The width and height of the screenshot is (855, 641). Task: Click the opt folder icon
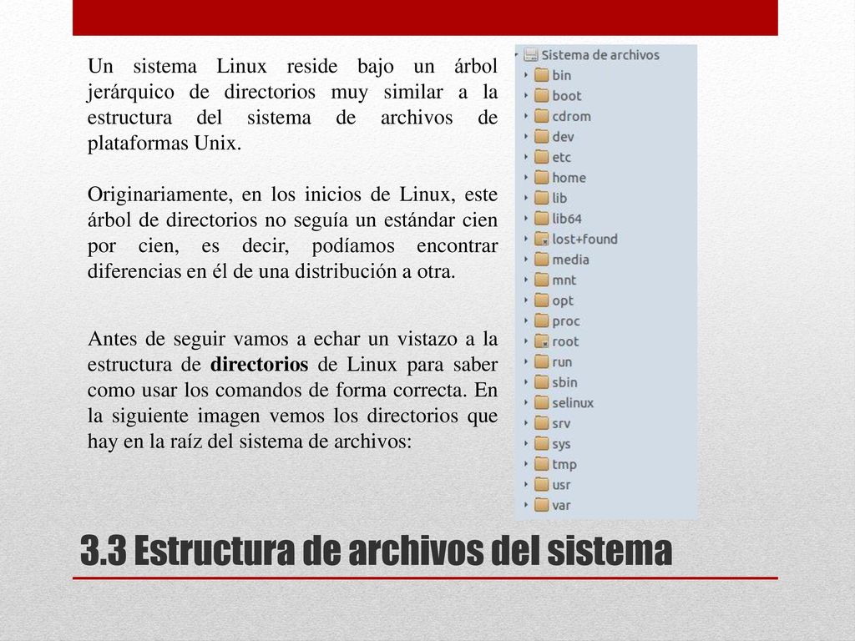(x=541, y=300)
